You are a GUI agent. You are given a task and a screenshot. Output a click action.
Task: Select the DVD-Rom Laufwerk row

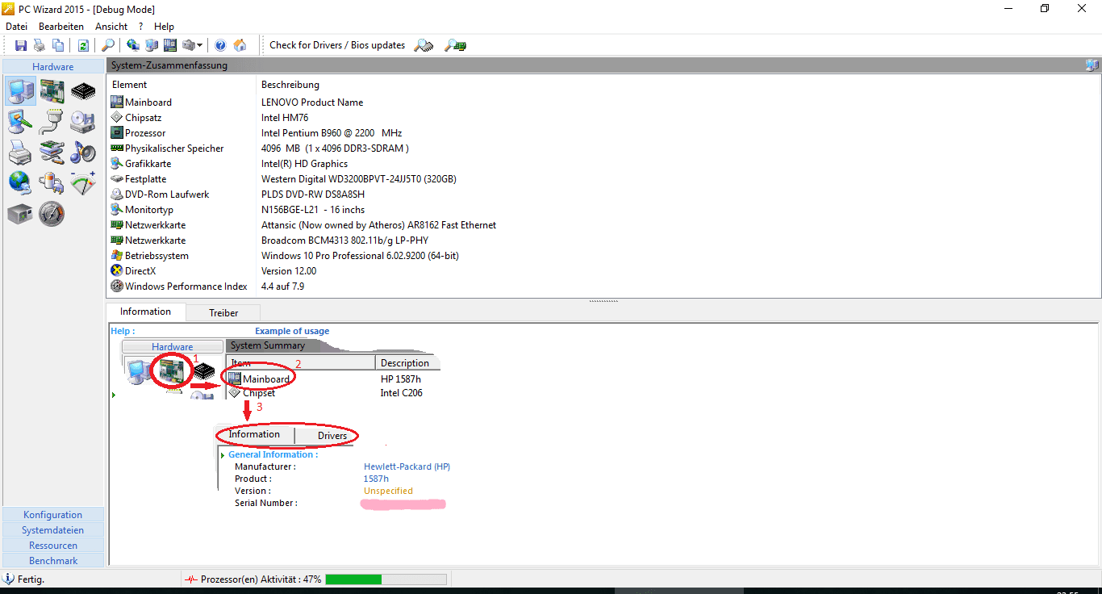pos(603,195)
